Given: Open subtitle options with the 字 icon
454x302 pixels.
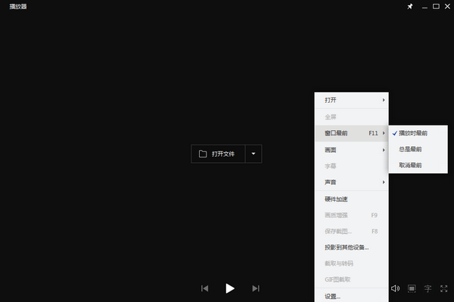Looking at the screenshot, I should 428,288.
